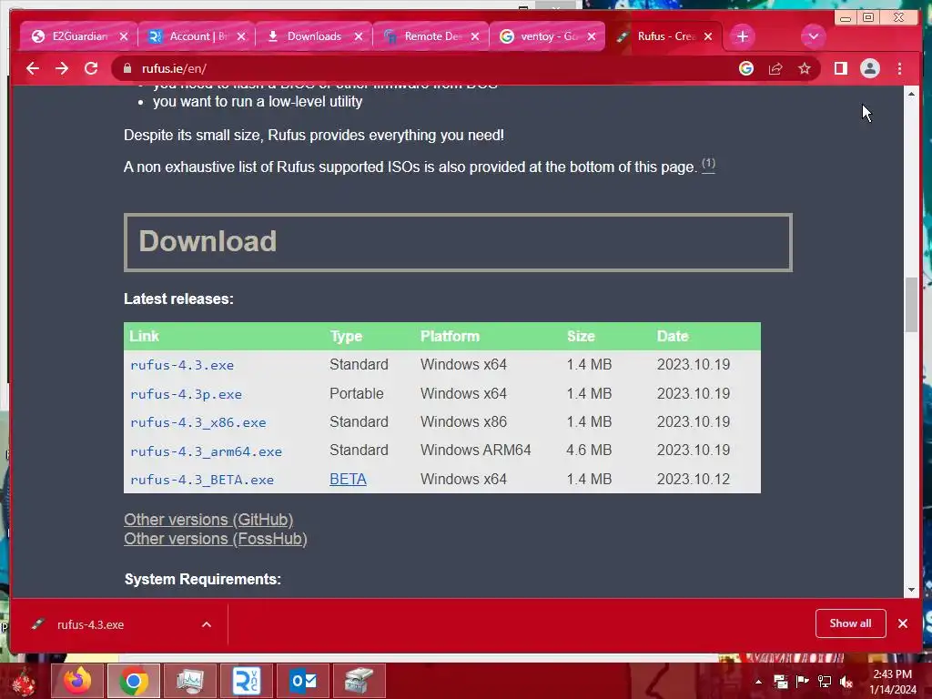The width and height of the screenshot is (932, 699).
Task: Click the 2023.10.12 date cell
Action: [693, 479]
